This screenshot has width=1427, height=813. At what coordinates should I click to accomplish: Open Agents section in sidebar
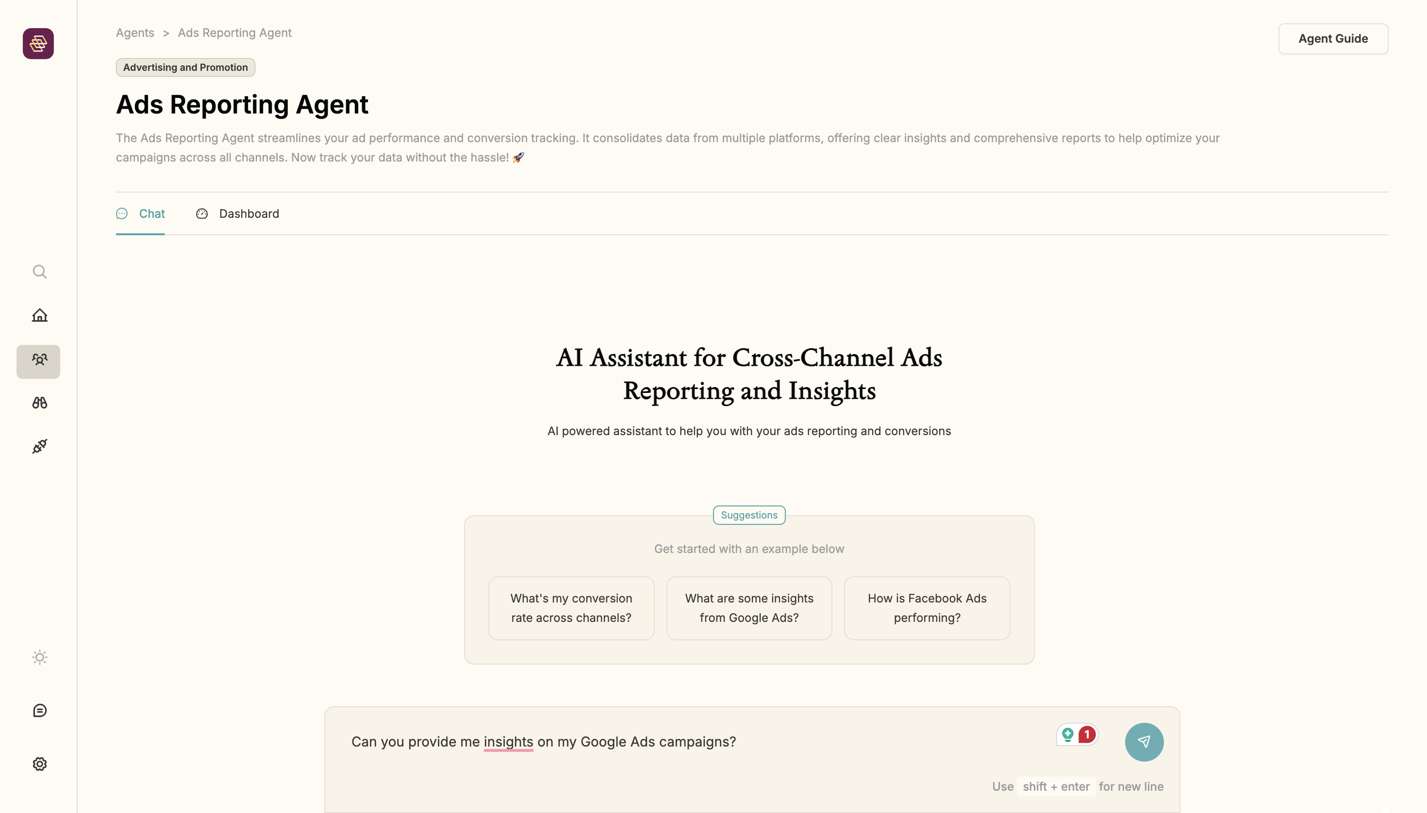click(x=38, y=361)
